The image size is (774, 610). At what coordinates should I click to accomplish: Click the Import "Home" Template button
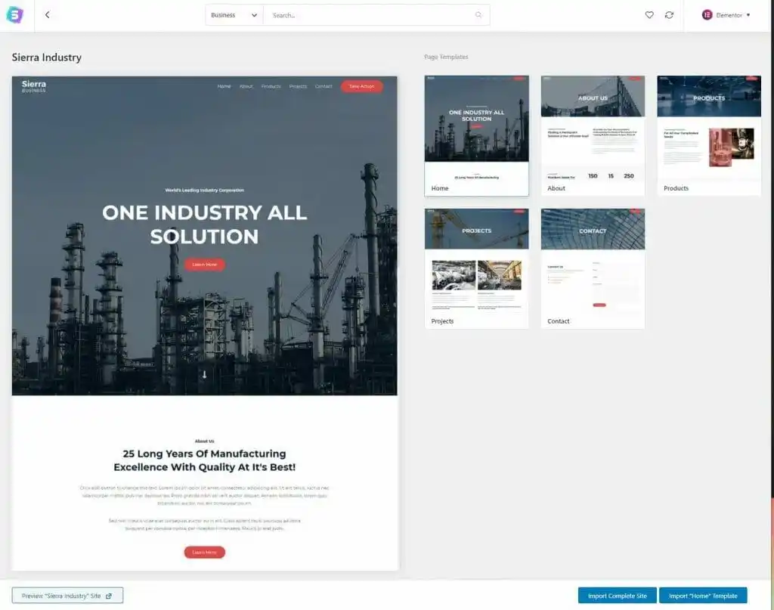703,596
